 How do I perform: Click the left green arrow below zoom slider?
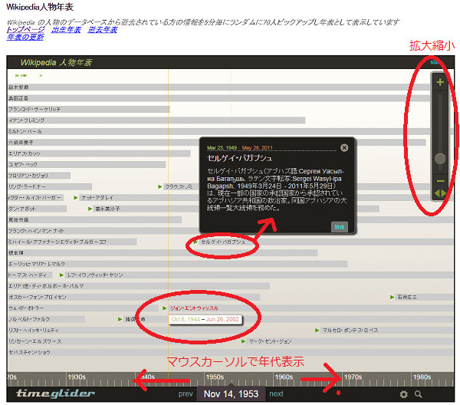437,193
